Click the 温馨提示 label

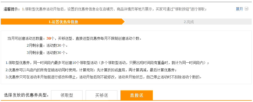coord(11,9)
